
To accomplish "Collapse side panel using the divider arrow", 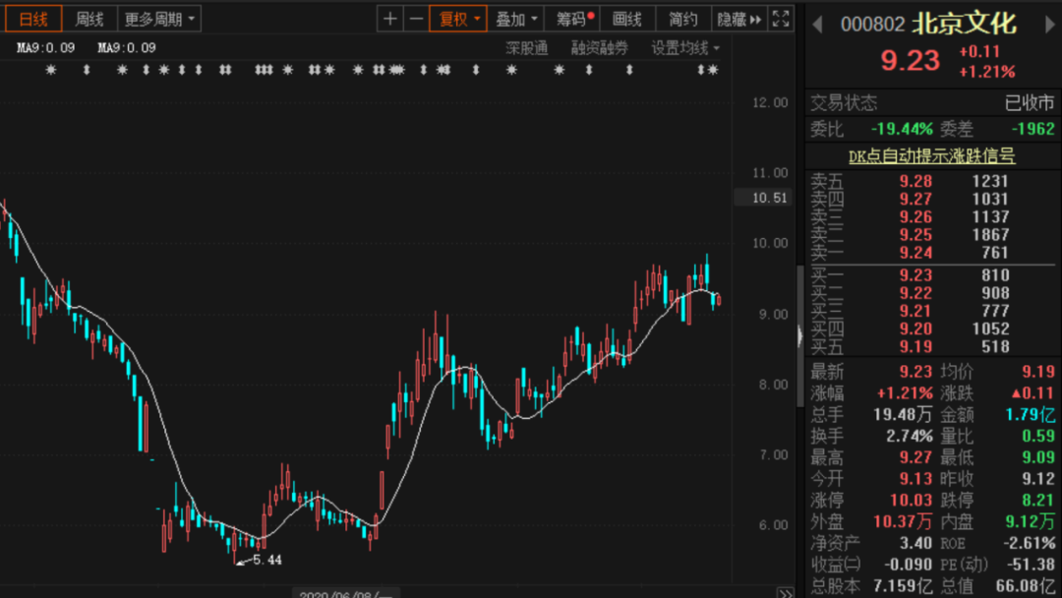I will pyautogui.click(x=799, y=334).
